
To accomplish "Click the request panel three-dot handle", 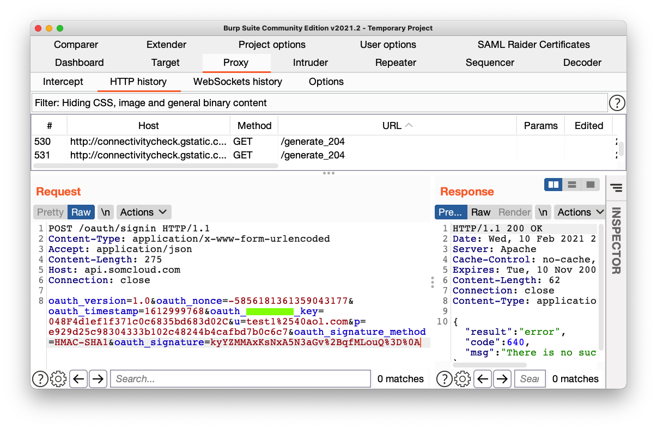I will [x=433, y=282].
